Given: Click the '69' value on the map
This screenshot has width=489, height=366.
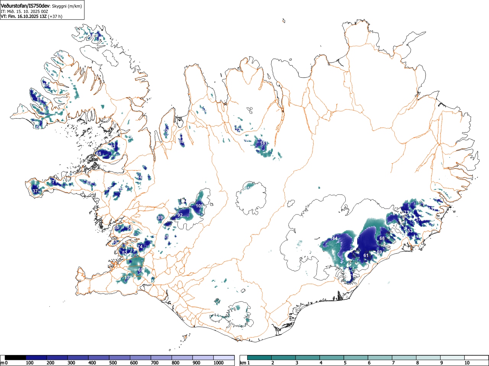Looking at the screenshot, I should click(140, 270).
